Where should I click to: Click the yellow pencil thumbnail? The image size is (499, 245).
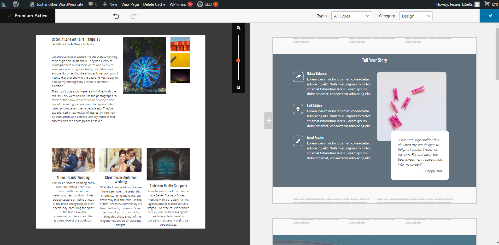click(180, 60)
